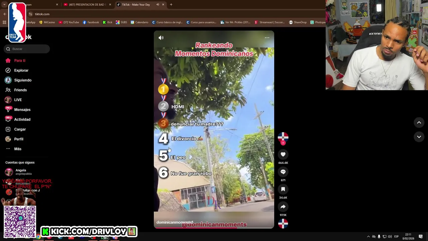Go back with the browser back arrow
Screen dimensions: 428x241
point(5,14)
